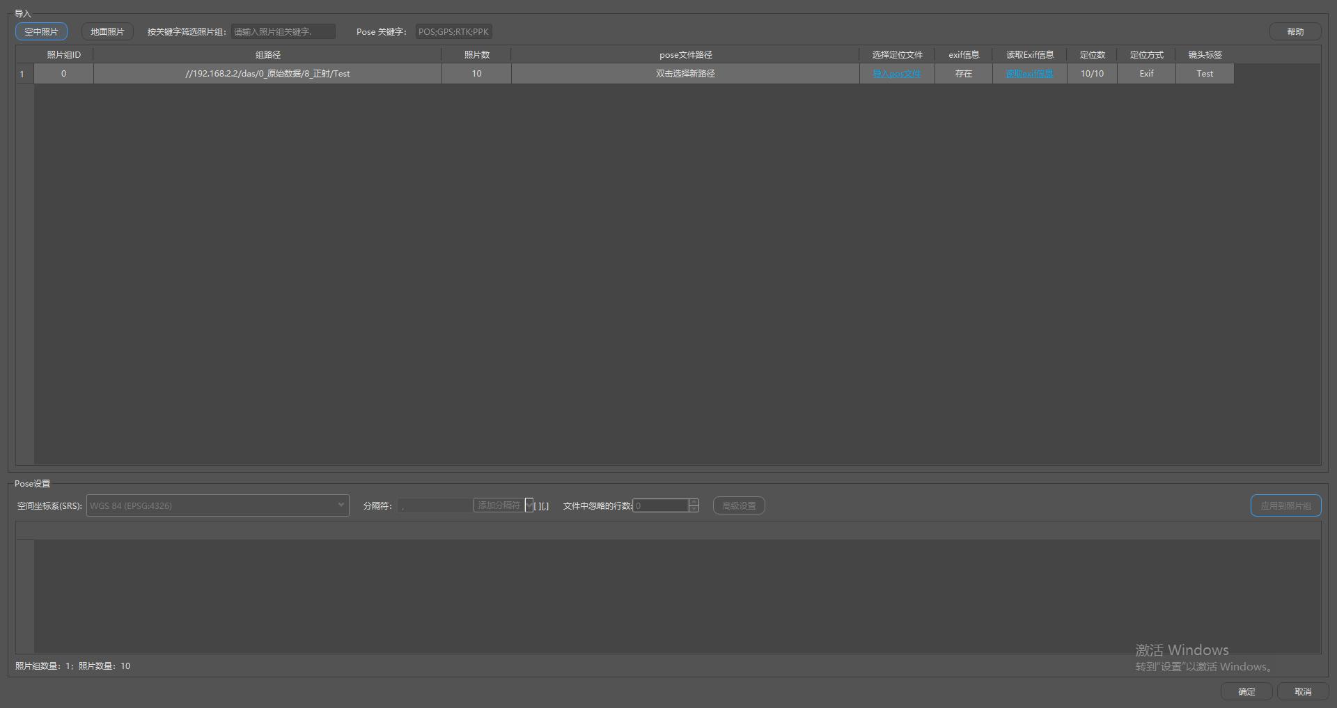1337x708 pixels.
Task: Click the 读取Exif信息 column header
Action: pyautogui.click(x=1029, y=54)
